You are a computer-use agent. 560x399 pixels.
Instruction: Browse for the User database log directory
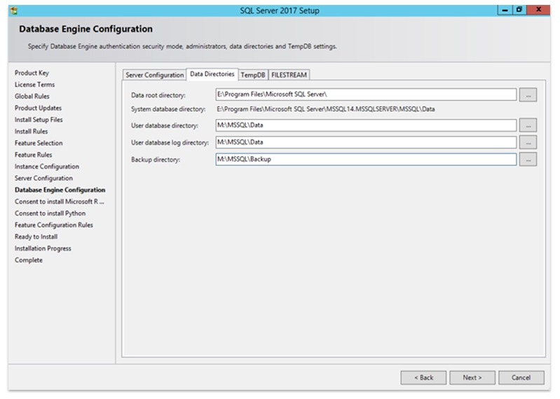528,142
